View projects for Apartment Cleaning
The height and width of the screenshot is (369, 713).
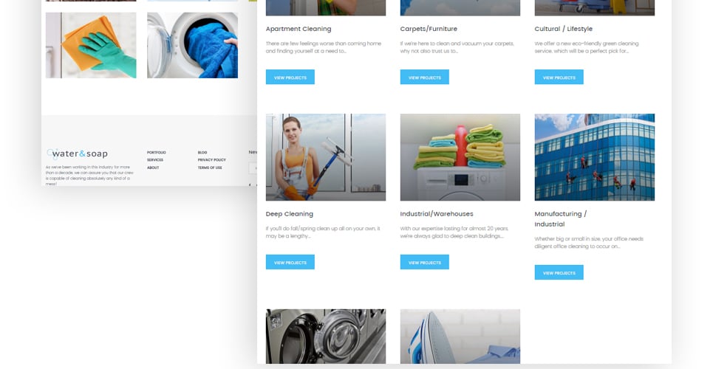(290, 77)
